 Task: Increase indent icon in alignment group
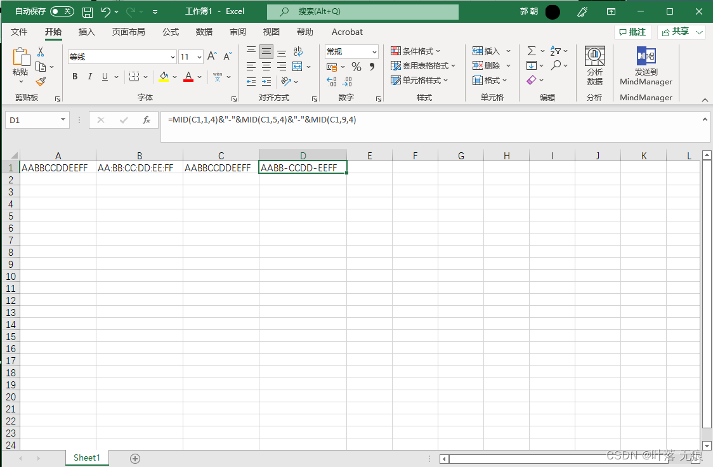(x=266, y=81)
